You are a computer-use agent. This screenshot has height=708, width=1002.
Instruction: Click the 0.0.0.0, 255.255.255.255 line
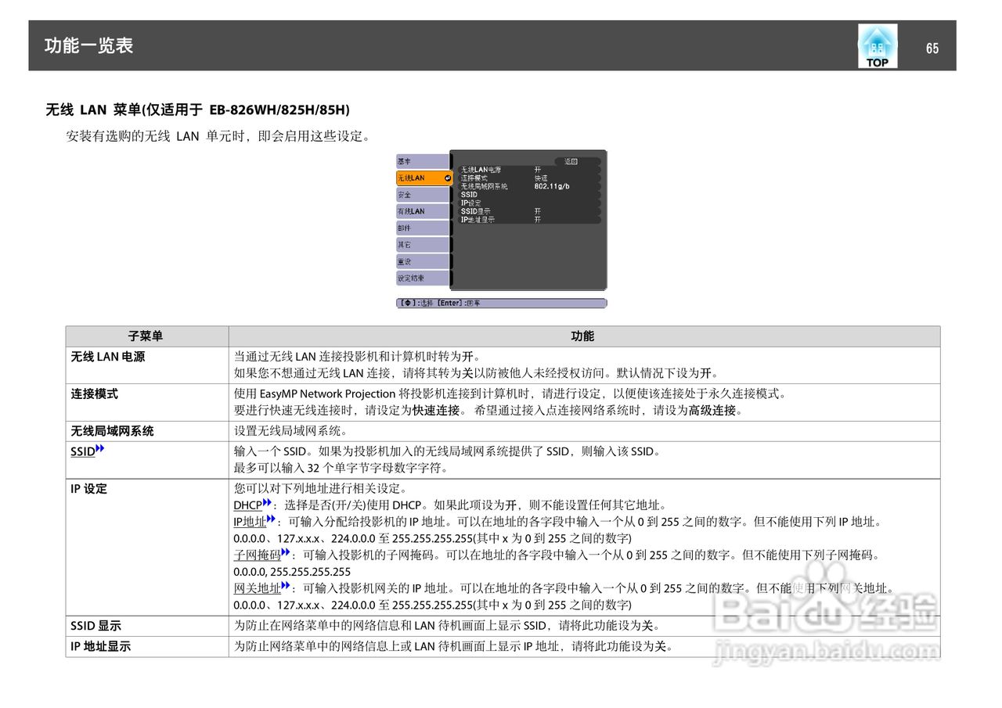[x=292, y=572]
